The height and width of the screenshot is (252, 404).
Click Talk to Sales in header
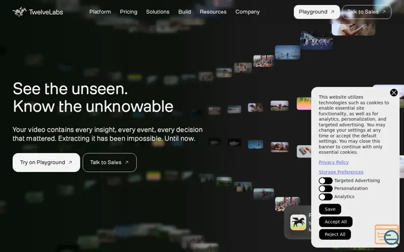coord(367,12)
